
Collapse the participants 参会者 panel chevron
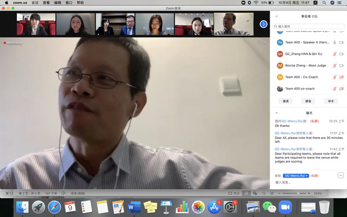pos(276,16)
